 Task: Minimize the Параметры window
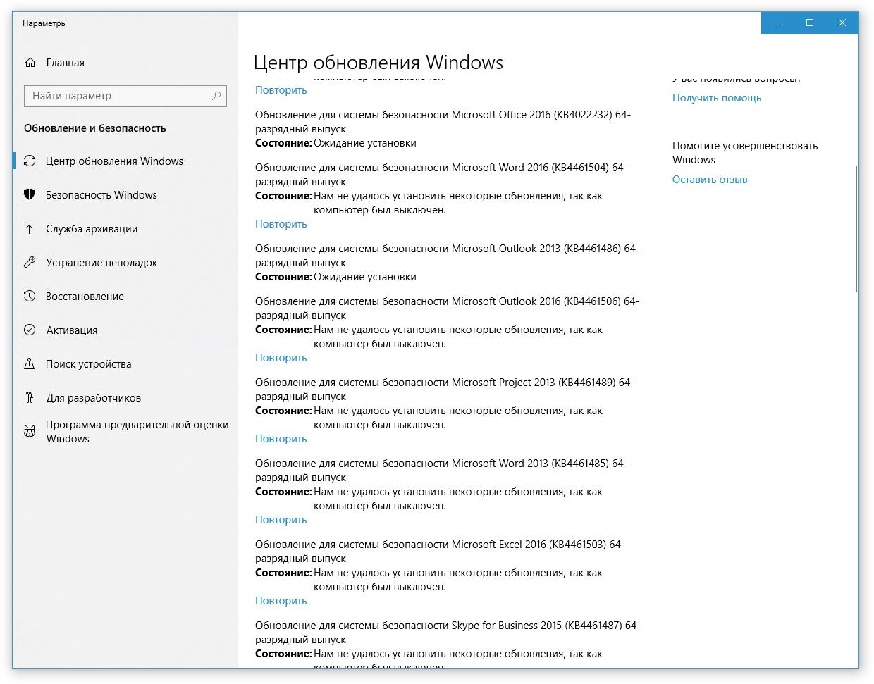777,23
